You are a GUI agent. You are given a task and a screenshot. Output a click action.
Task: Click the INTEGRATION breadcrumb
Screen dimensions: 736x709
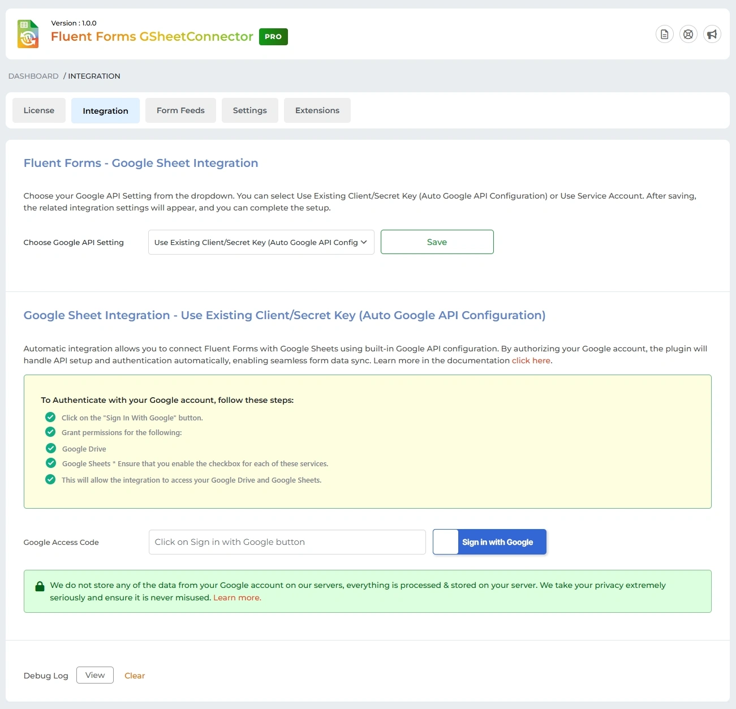pos(94,76)
